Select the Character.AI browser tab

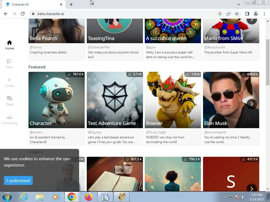pos(33,5)
